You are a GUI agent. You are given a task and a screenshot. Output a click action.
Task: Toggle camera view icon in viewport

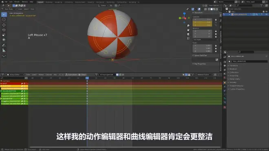pyautogui.click(x=188, y=34)
